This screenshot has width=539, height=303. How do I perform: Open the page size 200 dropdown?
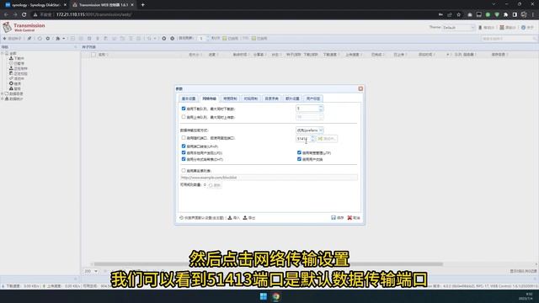[x=91, y=271]
